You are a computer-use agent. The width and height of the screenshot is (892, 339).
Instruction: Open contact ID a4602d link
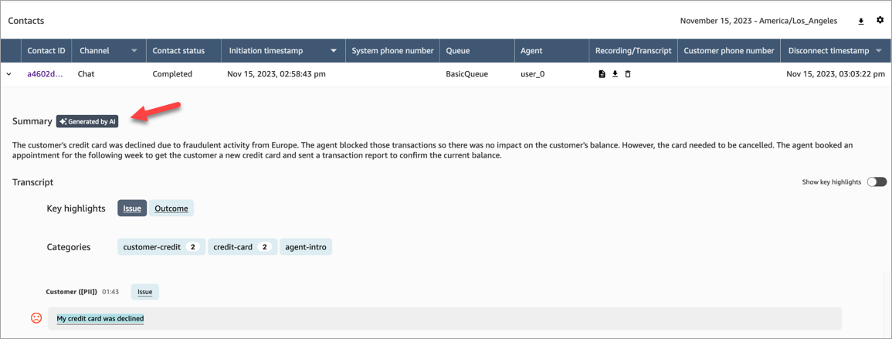tap(45, 74)
